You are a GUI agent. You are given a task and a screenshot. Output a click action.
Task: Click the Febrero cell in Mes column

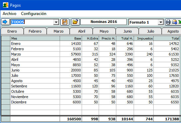[x=35, y=49]
